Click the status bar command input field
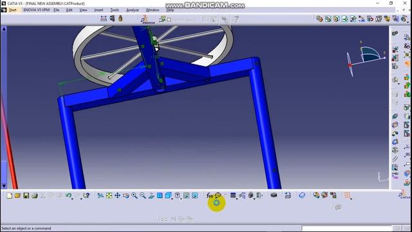 coord(346,228)
